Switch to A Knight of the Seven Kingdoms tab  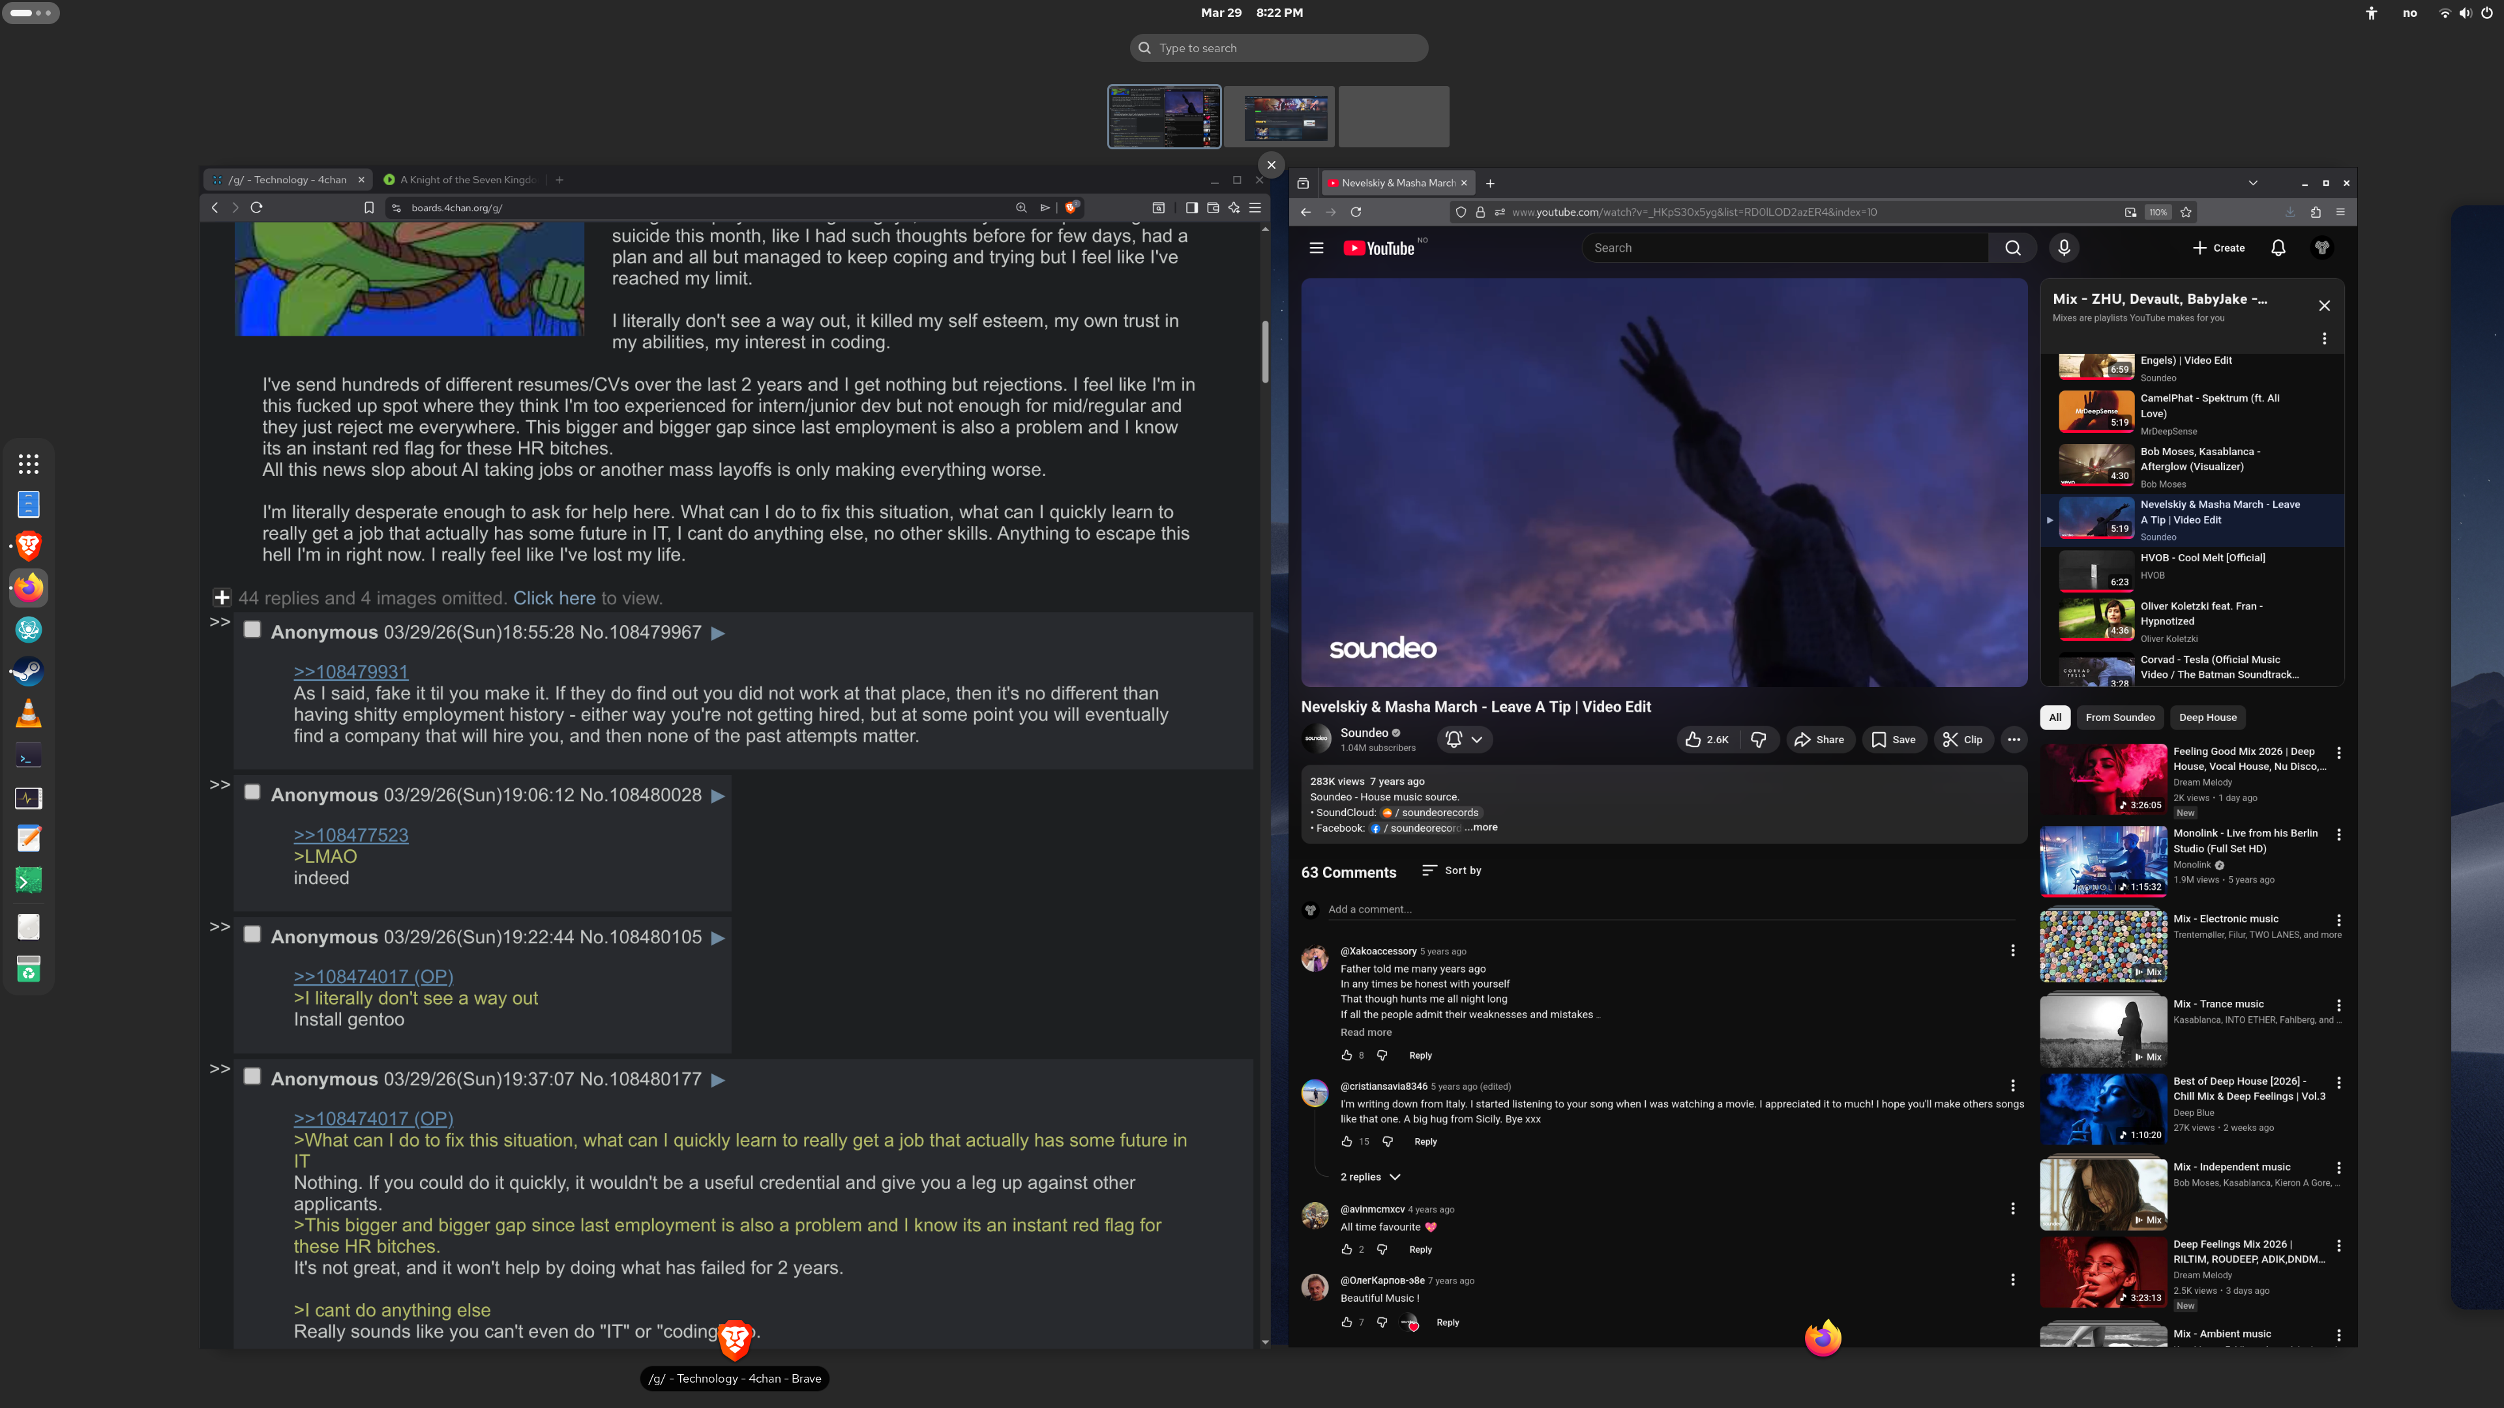pyautogui.click(x=466, y=180)
